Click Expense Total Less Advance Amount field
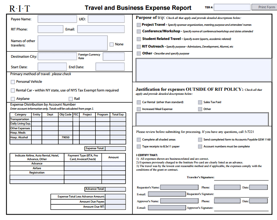 click(x=115, y=196)
